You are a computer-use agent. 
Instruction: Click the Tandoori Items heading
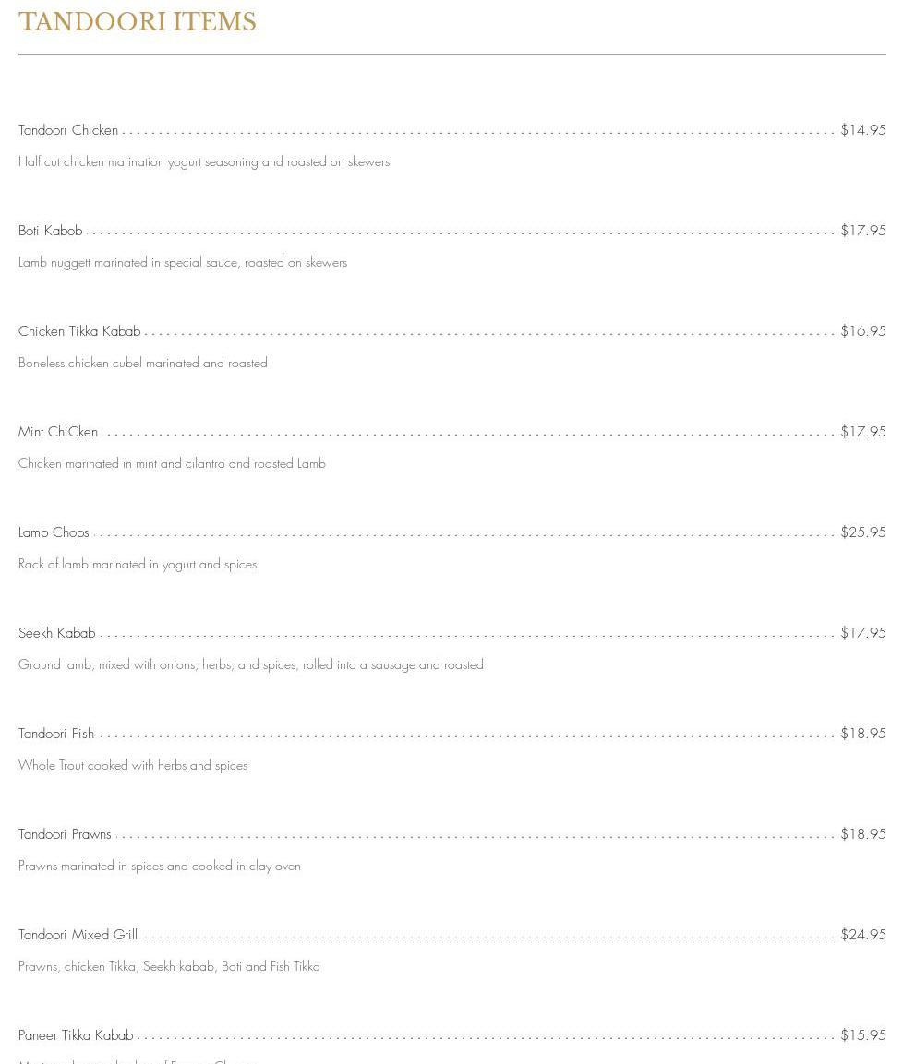(x=138, y=22)
